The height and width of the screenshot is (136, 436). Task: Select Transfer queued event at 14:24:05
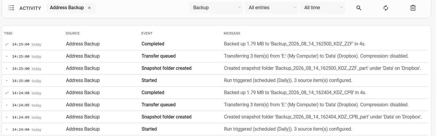(159, 105)
